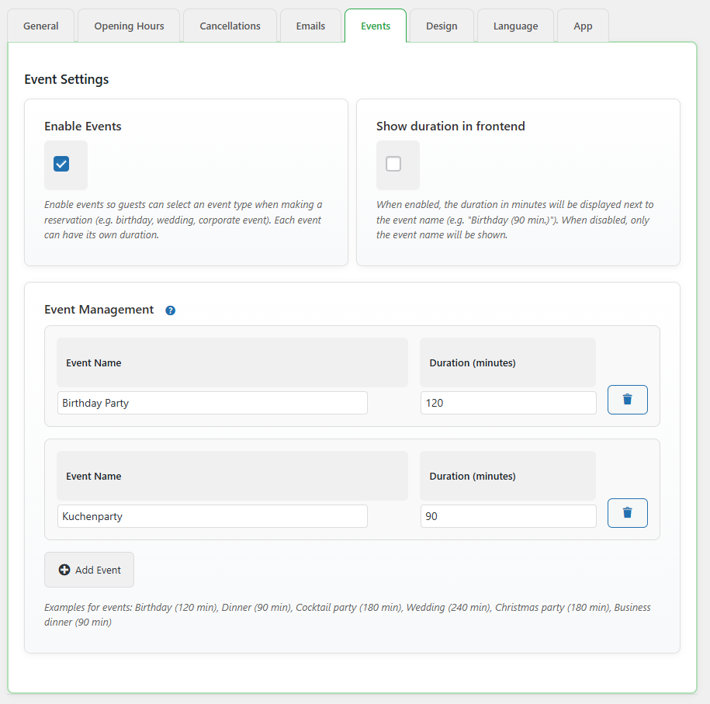Open the Opening Hours tab

[x=128, y=26]
